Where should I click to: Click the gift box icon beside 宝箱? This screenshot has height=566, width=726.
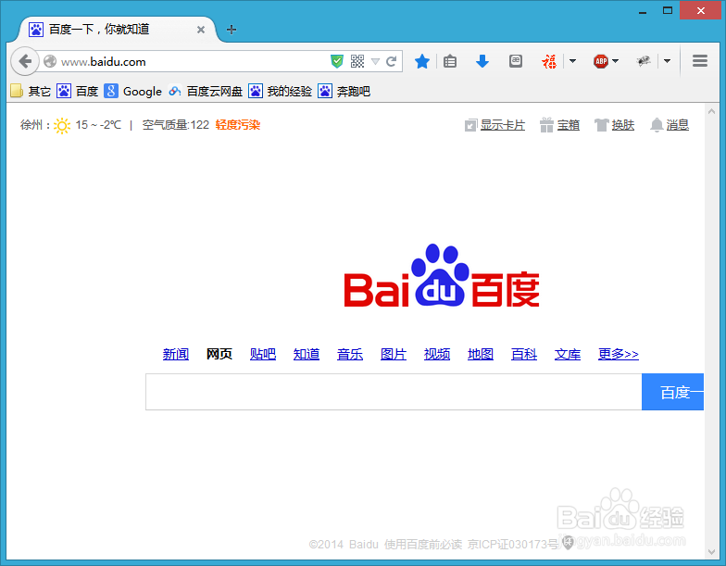pyautogui.click(x=546, y=124)
